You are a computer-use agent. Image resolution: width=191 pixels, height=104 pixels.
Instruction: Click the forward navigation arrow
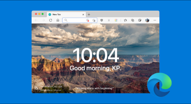click(43, 20)
